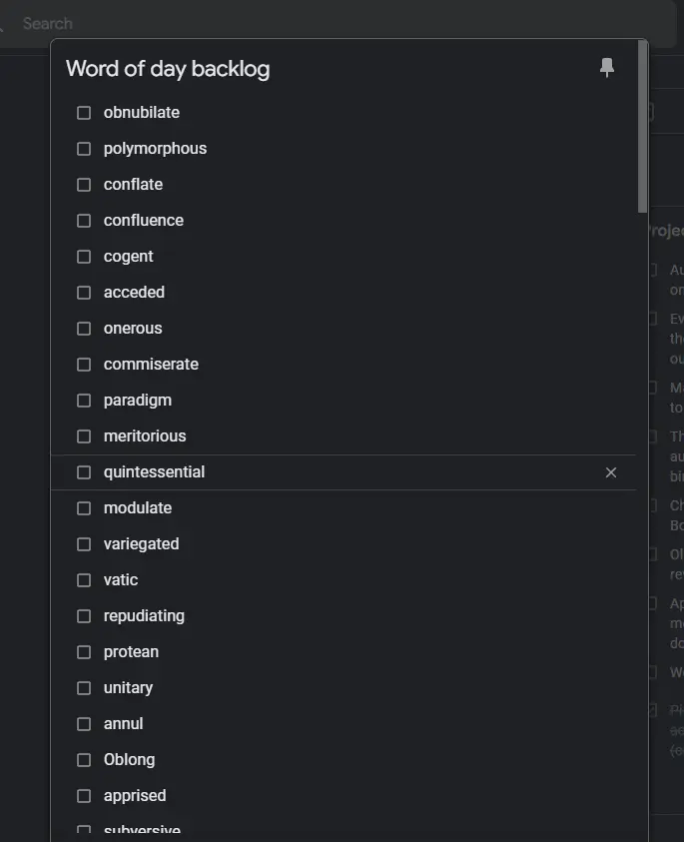The width and height of the screenshot is (684, 842).
Task: Toggle the cogent checkbox
Action: pyautogui.click(x=84, y=257)
